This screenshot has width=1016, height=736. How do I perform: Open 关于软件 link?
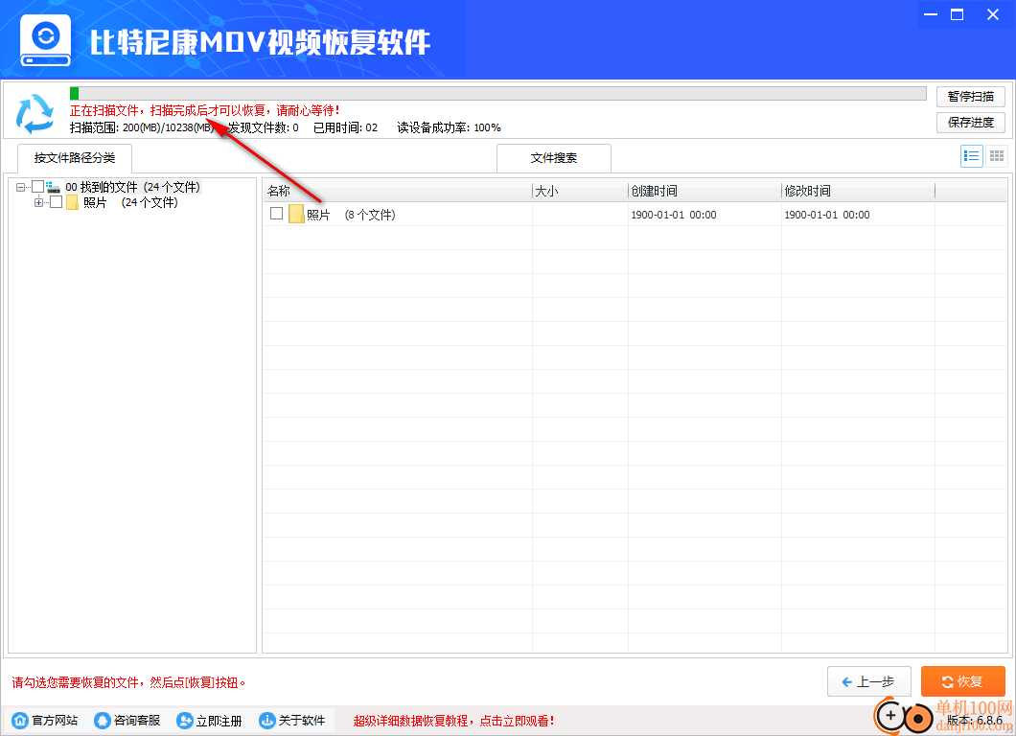[x=302, y=721]
